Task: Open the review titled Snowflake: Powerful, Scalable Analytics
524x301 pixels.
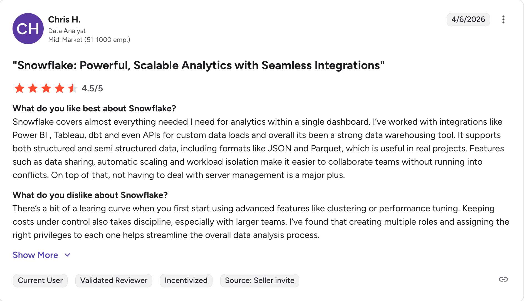Action: [x=198, y=66]
